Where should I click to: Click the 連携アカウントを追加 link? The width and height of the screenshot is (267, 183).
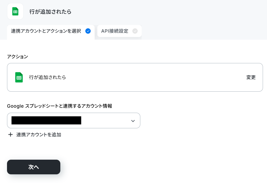tap(39, 135)
